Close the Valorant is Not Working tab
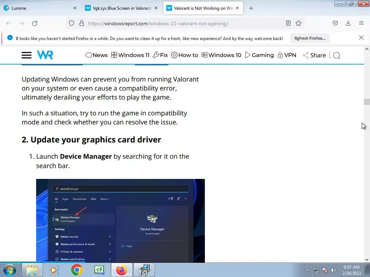 [x=237, y=8]
